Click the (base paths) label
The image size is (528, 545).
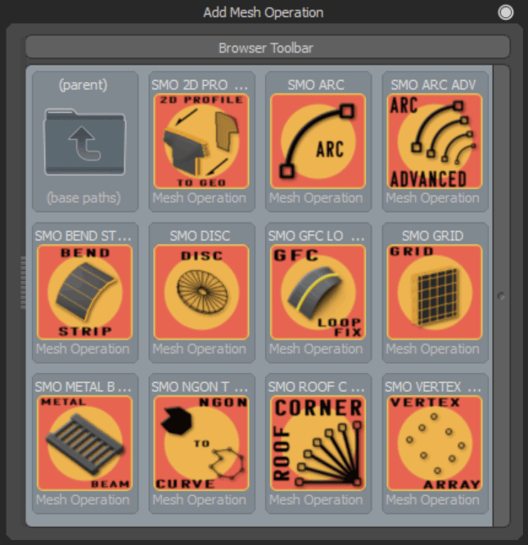pos(83,198)
